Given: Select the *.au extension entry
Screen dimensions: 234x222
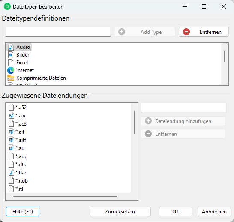Looking at the screenshot, I should coord(20,148).
